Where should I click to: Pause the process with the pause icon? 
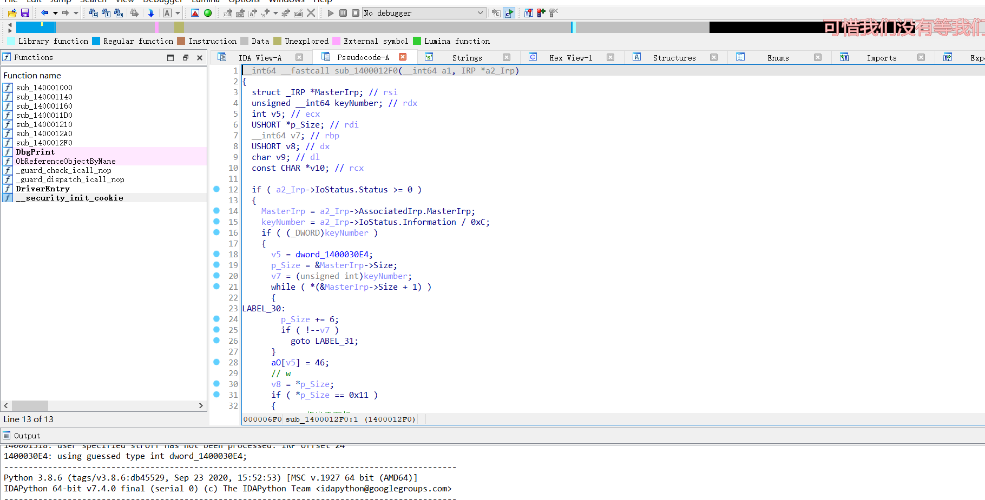pyautogui.click(x=343, y=13)
